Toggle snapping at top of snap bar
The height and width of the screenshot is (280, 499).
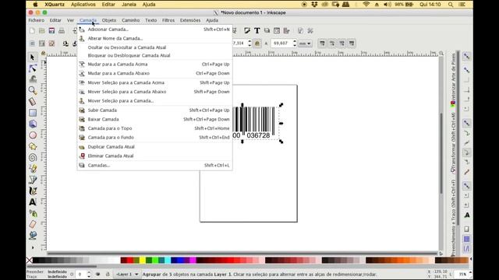point(466,57)
